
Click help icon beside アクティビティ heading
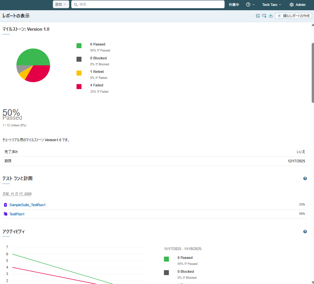pos(305,232)
